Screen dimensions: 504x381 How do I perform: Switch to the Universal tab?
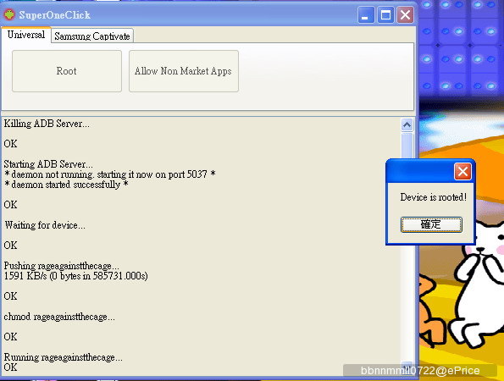(x=26, y=35)
